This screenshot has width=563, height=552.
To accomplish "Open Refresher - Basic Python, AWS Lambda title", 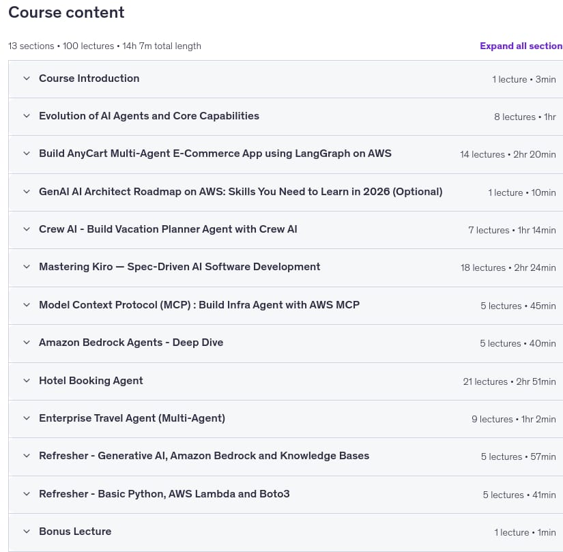I will click(164, 494).
